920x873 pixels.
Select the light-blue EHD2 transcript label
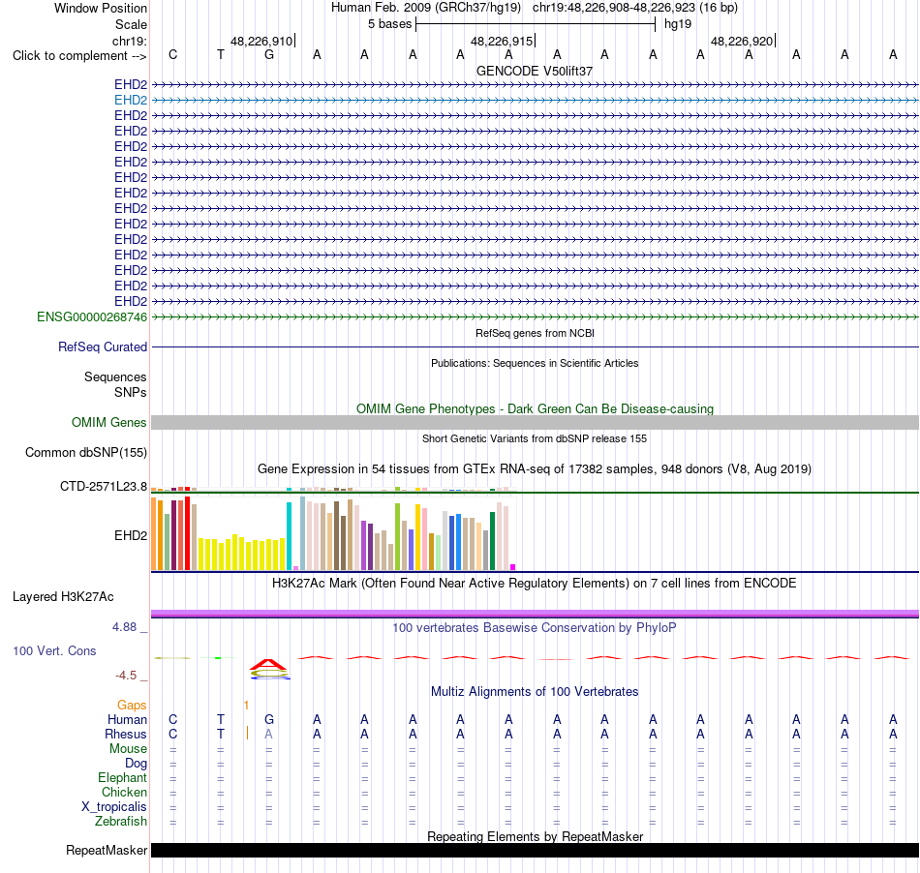131,100
